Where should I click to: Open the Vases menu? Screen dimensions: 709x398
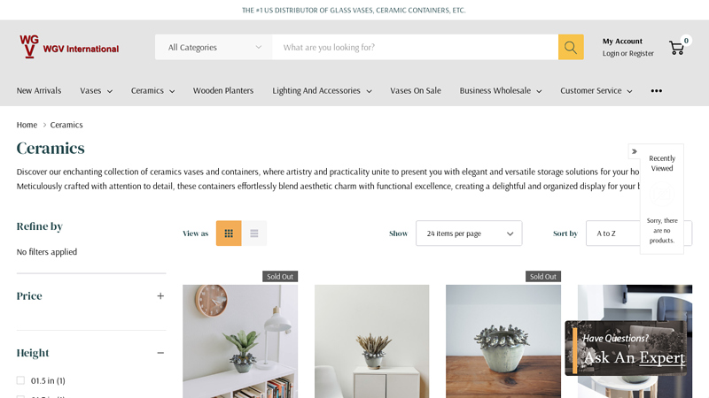[x=96, y=91]
